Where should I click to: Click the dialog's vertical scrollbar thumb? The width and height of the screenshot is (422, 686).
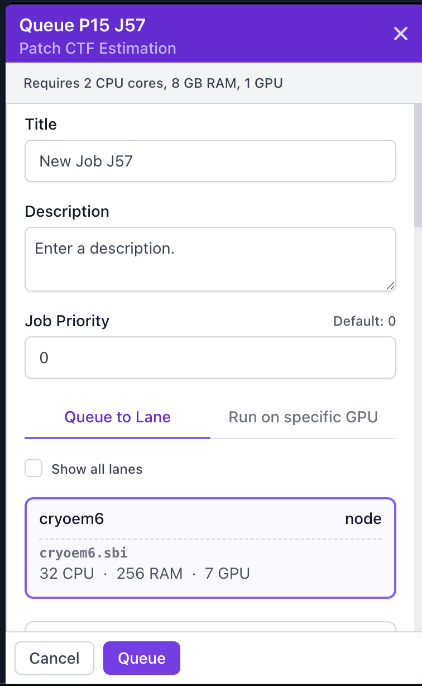point(418,168)
